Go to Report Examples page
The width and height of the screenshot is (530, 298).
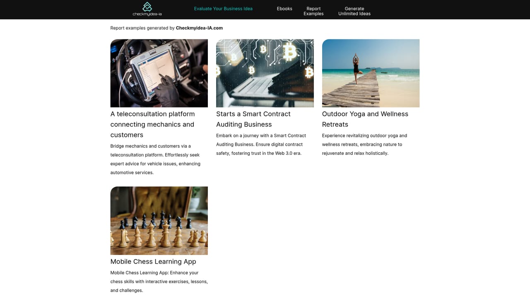[x=313, y=11]
